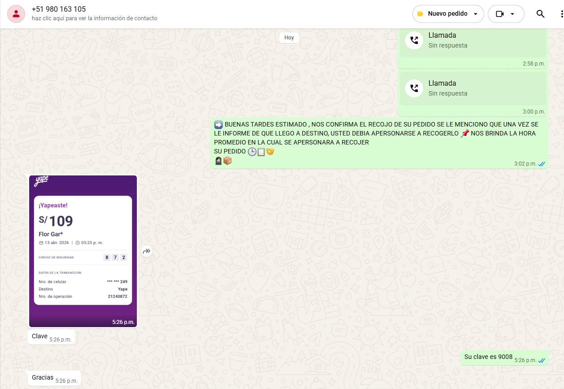Click the 'Hoy' date badge
The height and width of the screenshot is (389, 564).
tap(289, 38)
